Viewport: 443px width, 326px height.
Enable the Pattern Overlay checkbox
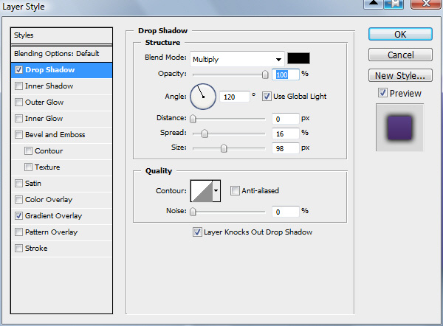(x=18, y=232)
